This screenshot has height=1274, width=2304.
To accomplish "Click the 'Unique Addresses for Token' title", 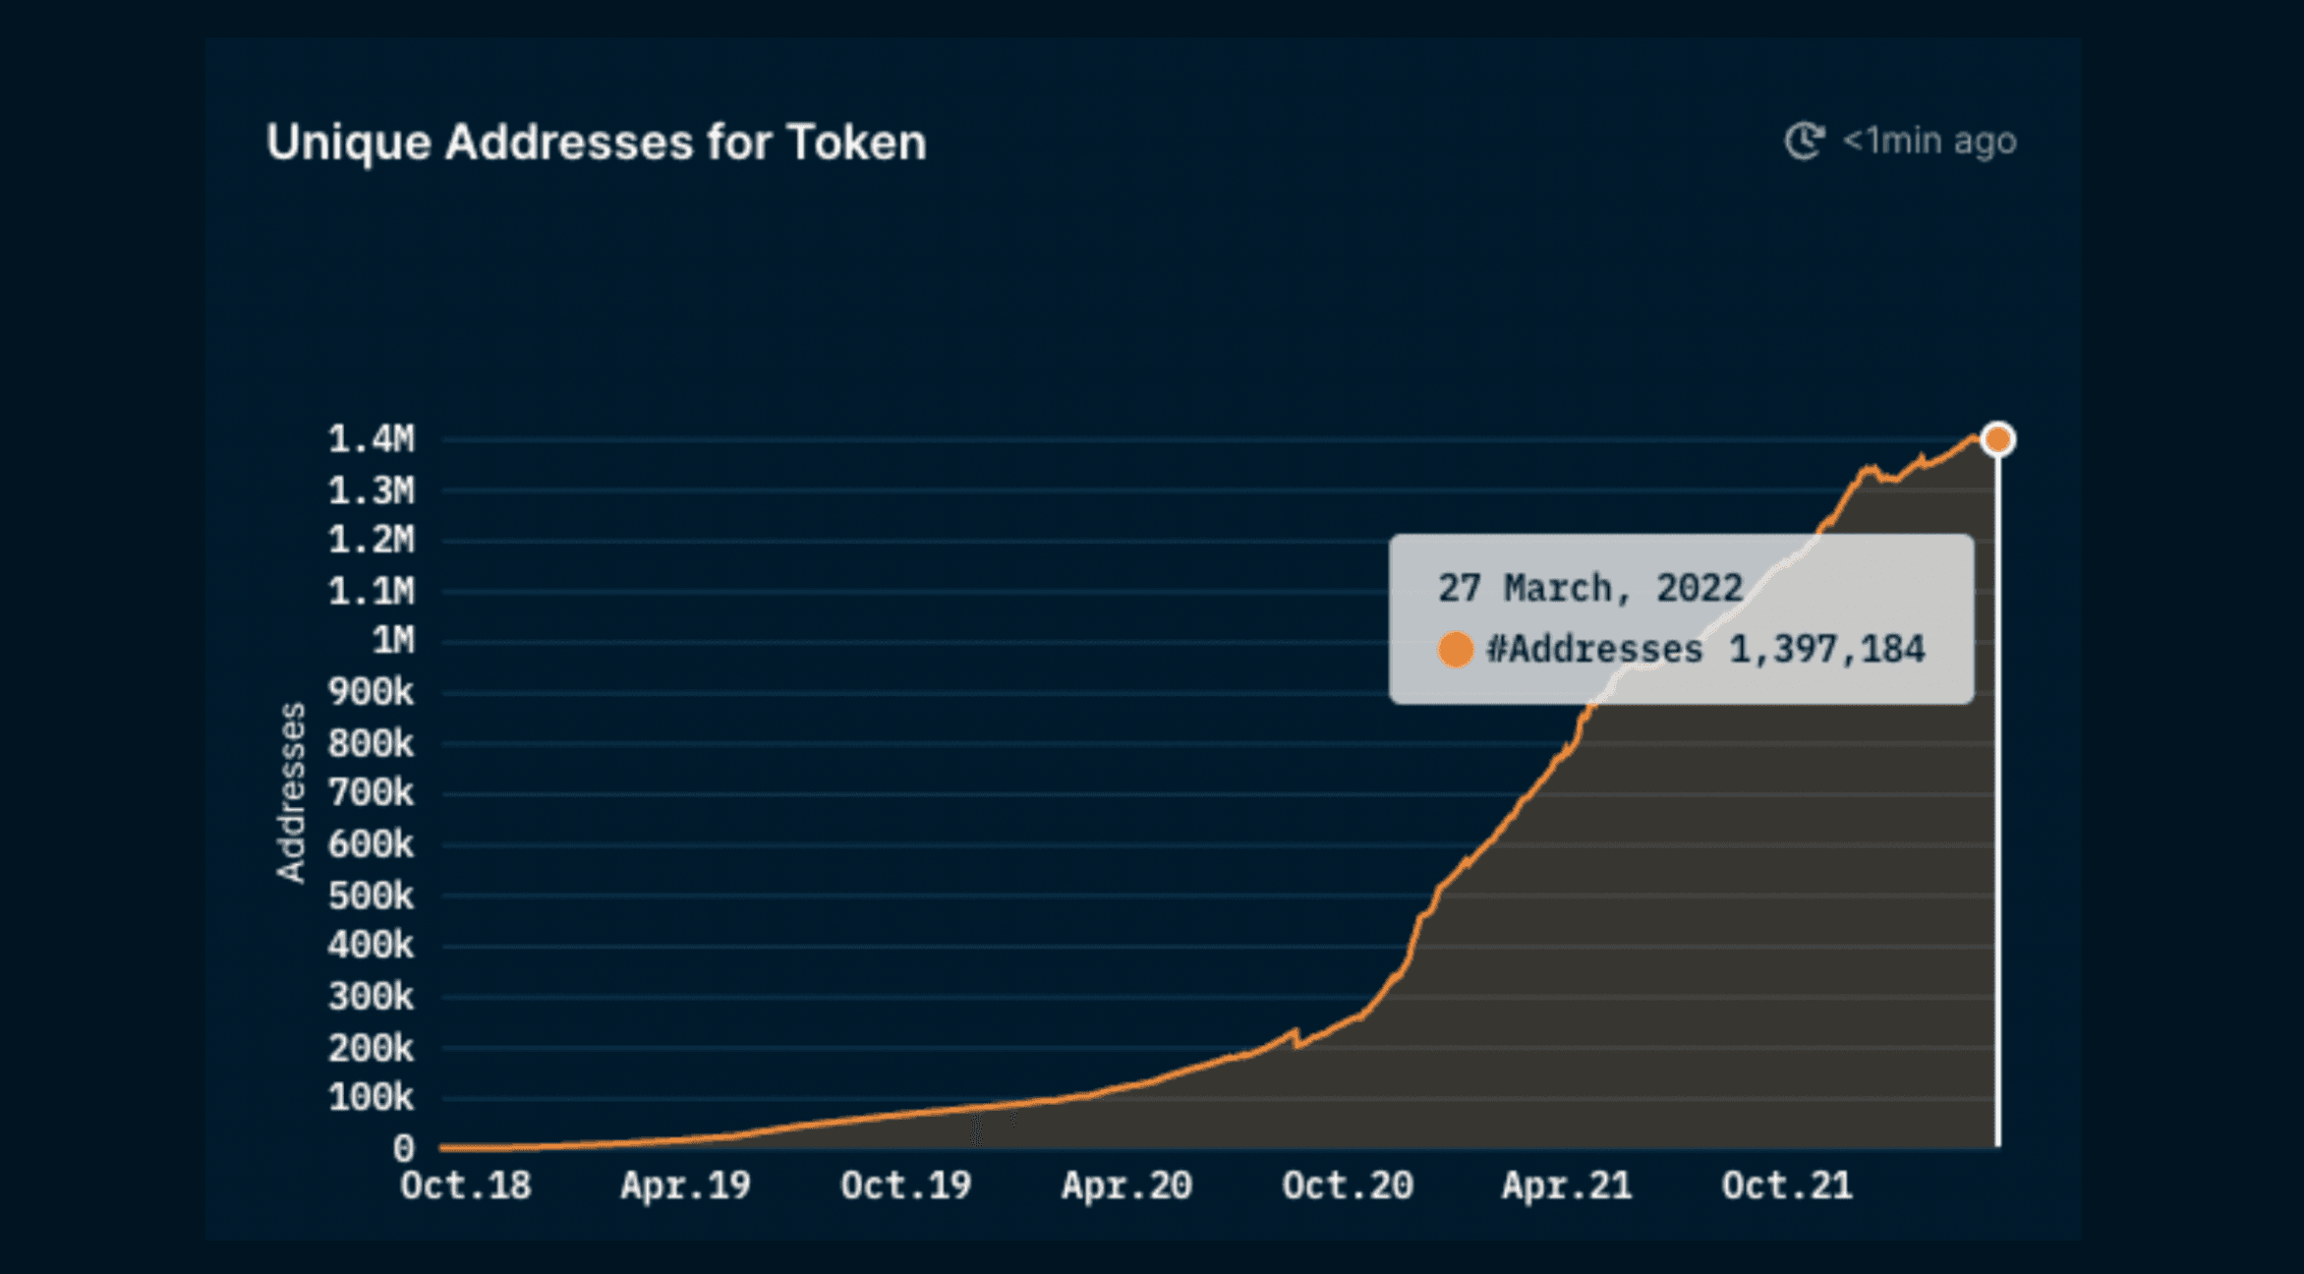I will 596,143.
